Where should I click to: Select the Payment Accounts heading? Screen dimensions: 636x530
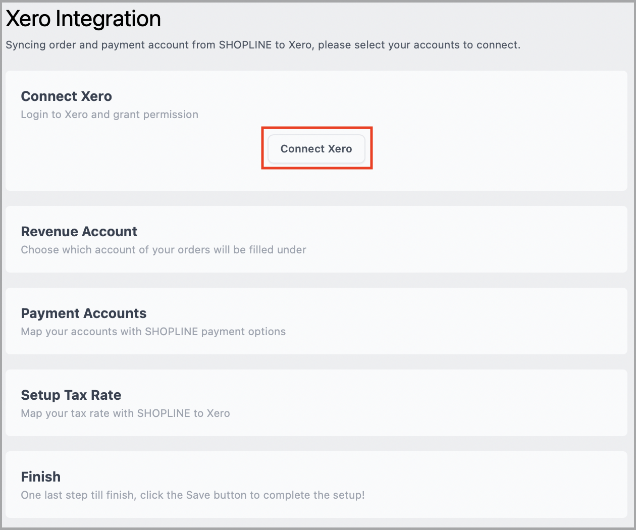[83, 313]
